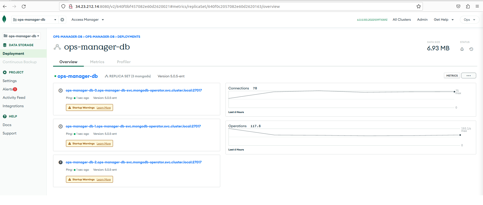Click secondary icon for ops-manager-db-1
This screenshot has height=205, width=483.
[60, 126]
